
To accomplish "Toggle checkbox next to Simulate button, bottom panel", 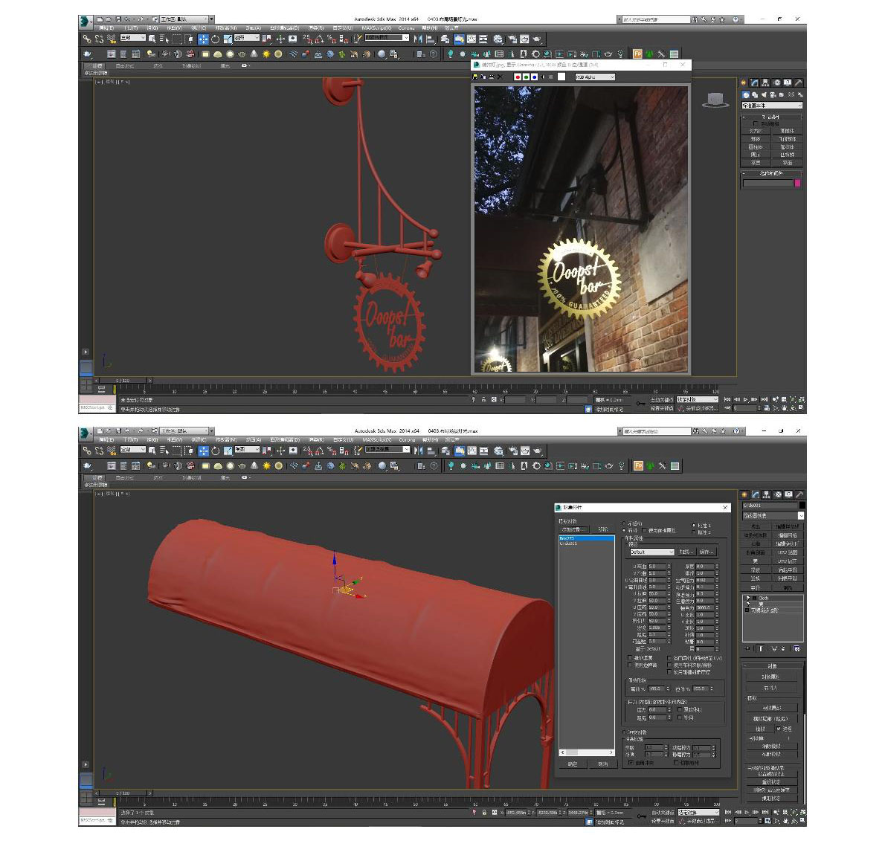I will pyautogui.click(x=779, y=729).
